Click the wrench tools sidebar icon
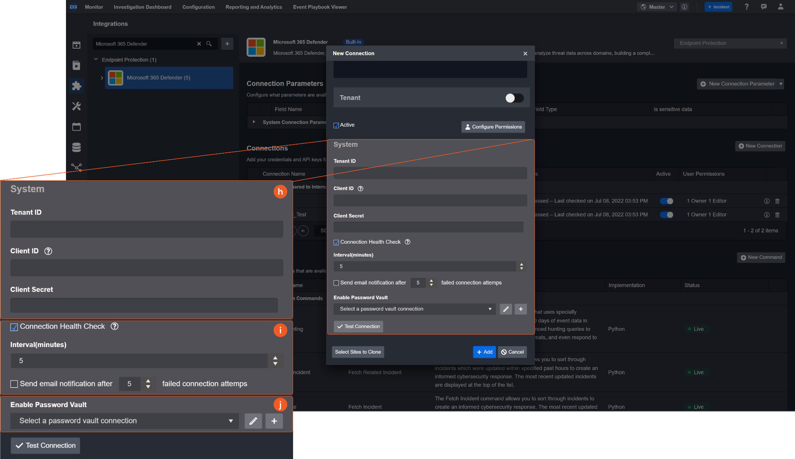This screenshot has width=795, height=459. point(76,106)
